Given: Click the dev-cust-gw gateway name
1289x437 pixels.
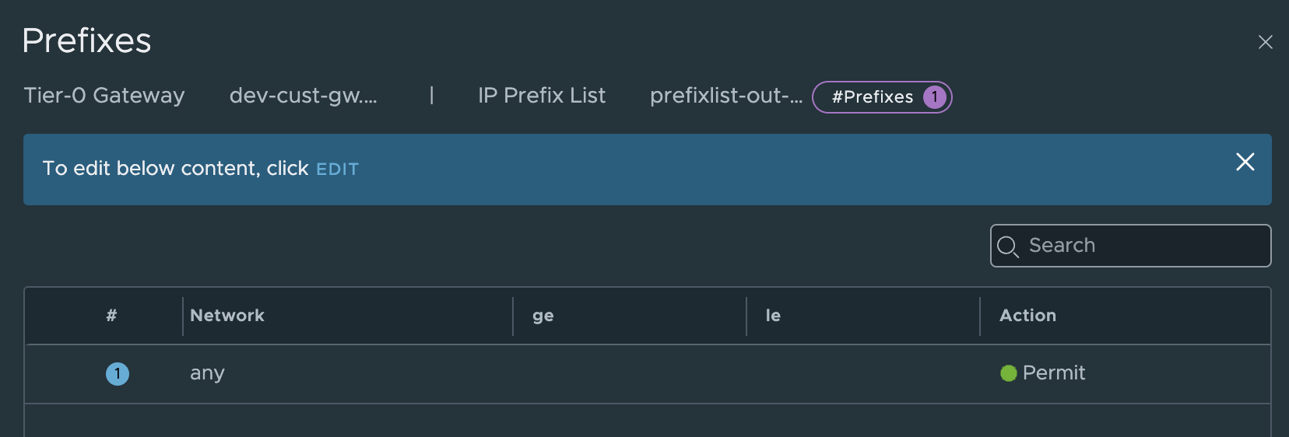Looking at the screenshot, I should click(303, 96).
